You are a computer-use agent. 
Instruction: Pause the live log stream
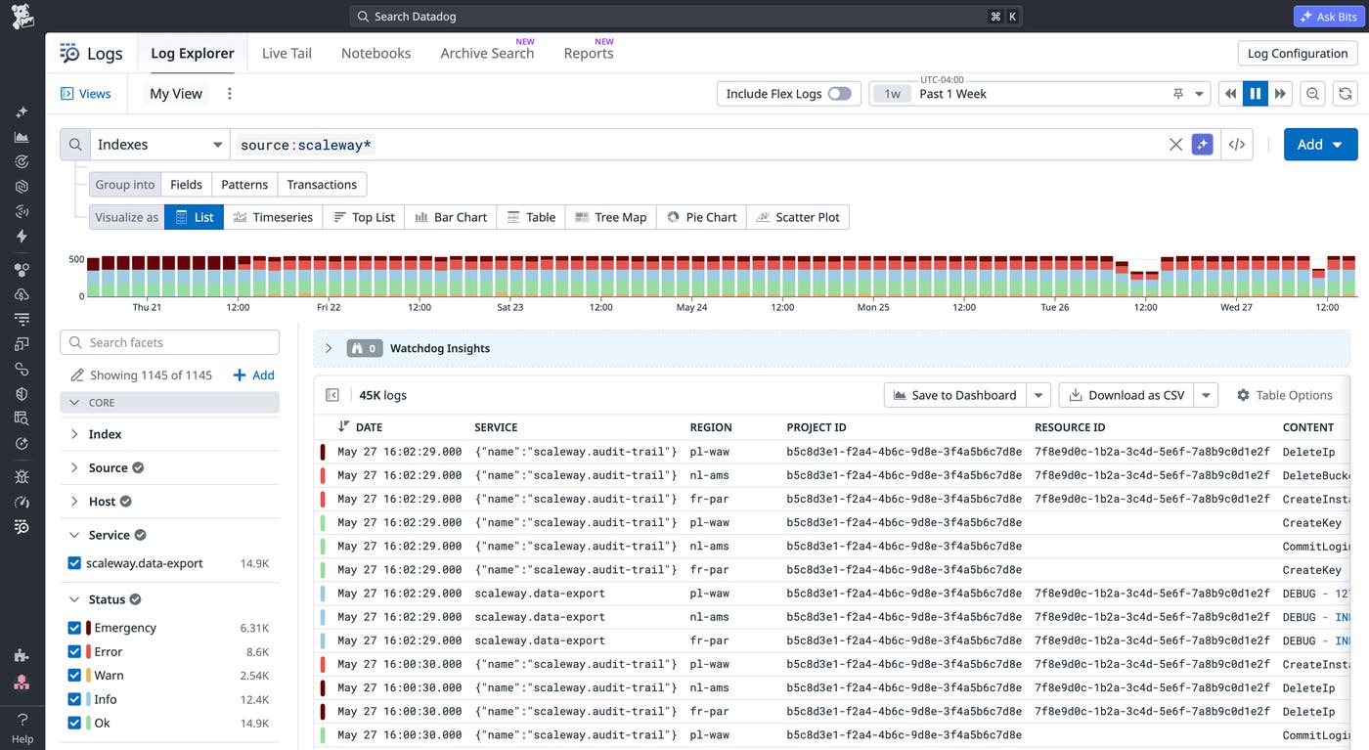coord(1255,94)
